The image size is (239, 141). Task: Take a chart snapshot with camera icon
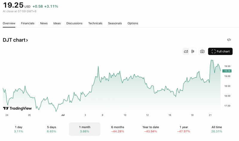coord(202,51)
